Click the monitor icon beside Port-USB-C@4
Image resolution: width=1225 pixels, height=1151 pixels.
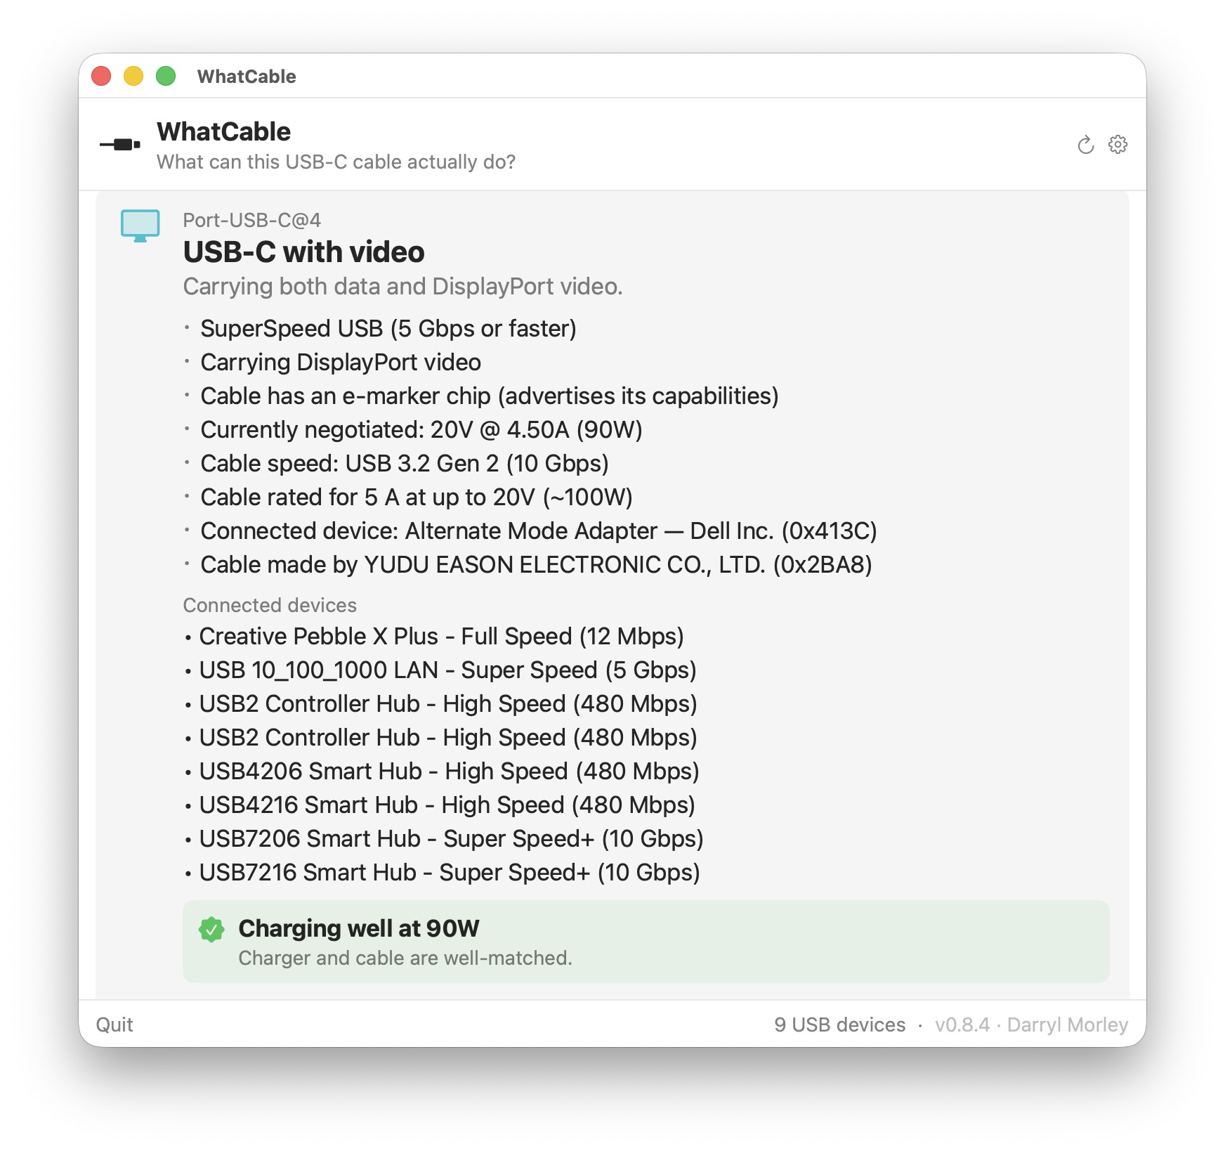point(140,226)
